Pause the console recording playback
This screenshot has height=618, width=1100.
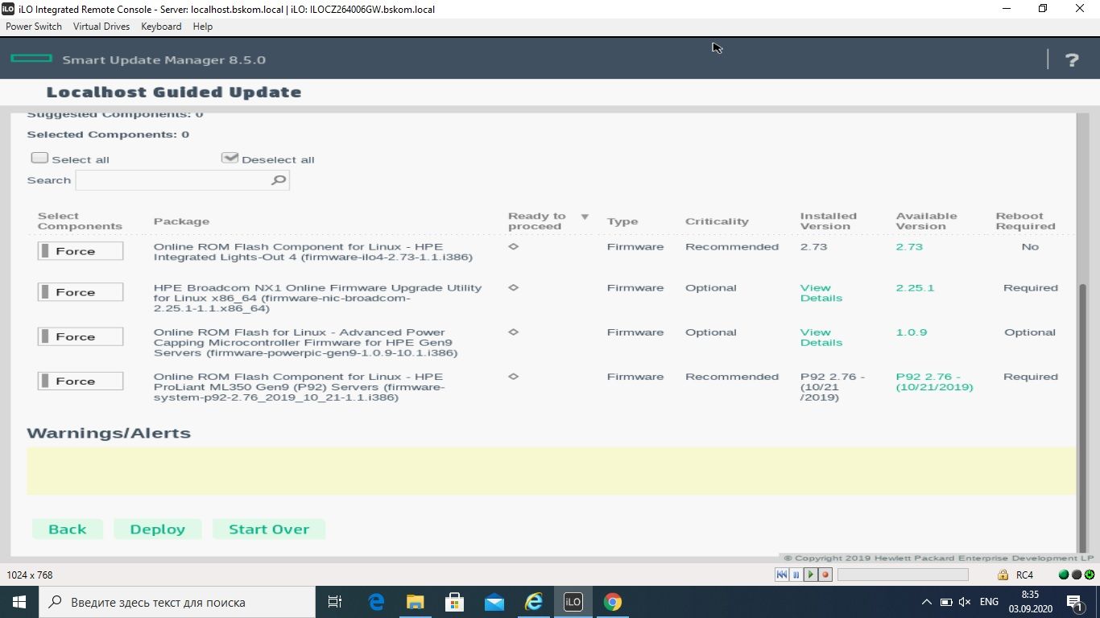(x=796, y=575)
